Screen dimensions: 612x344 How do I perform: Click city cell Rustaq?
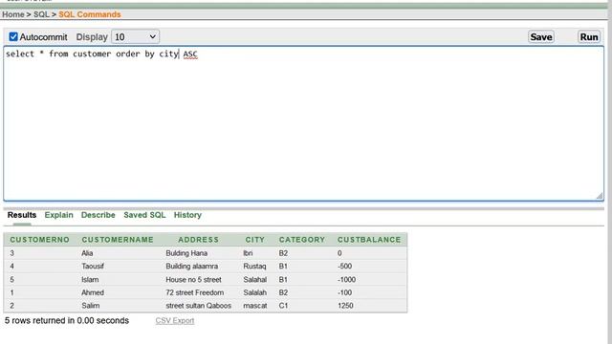tap(254, 266)
